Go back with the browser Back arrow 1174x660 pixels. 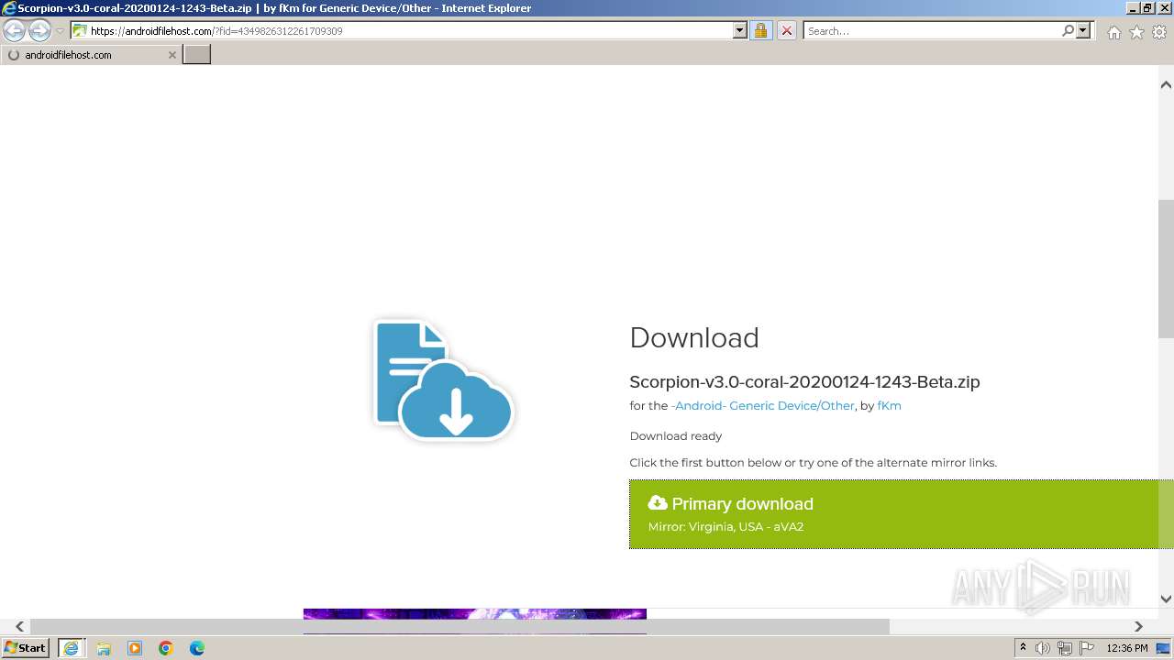coord(14,31)
